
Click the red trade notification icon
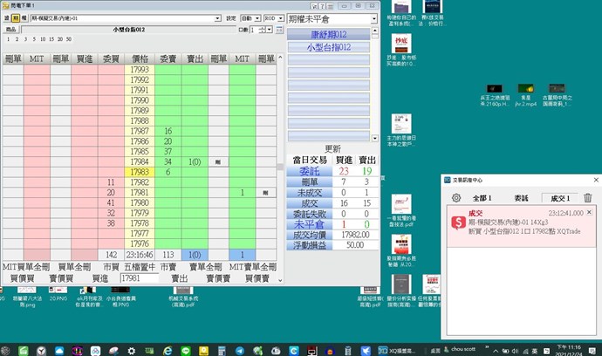pos(457,223)
